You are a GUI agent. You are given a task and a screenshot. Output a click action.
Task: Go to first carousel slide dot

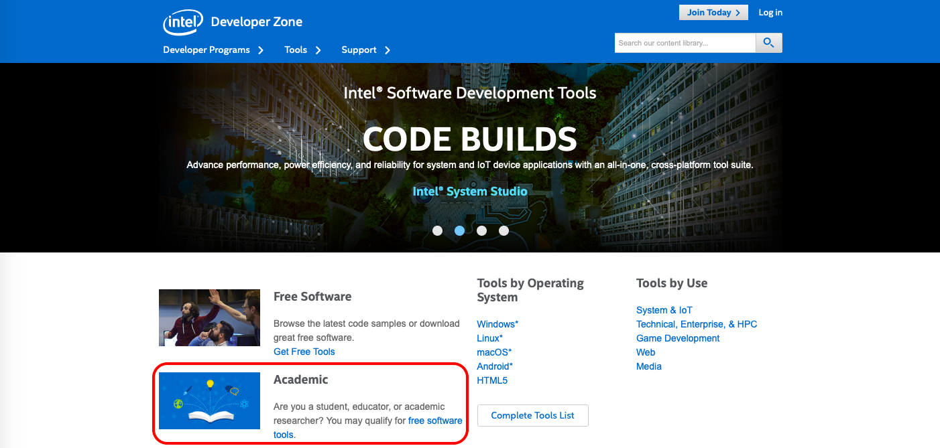[438, 230]
